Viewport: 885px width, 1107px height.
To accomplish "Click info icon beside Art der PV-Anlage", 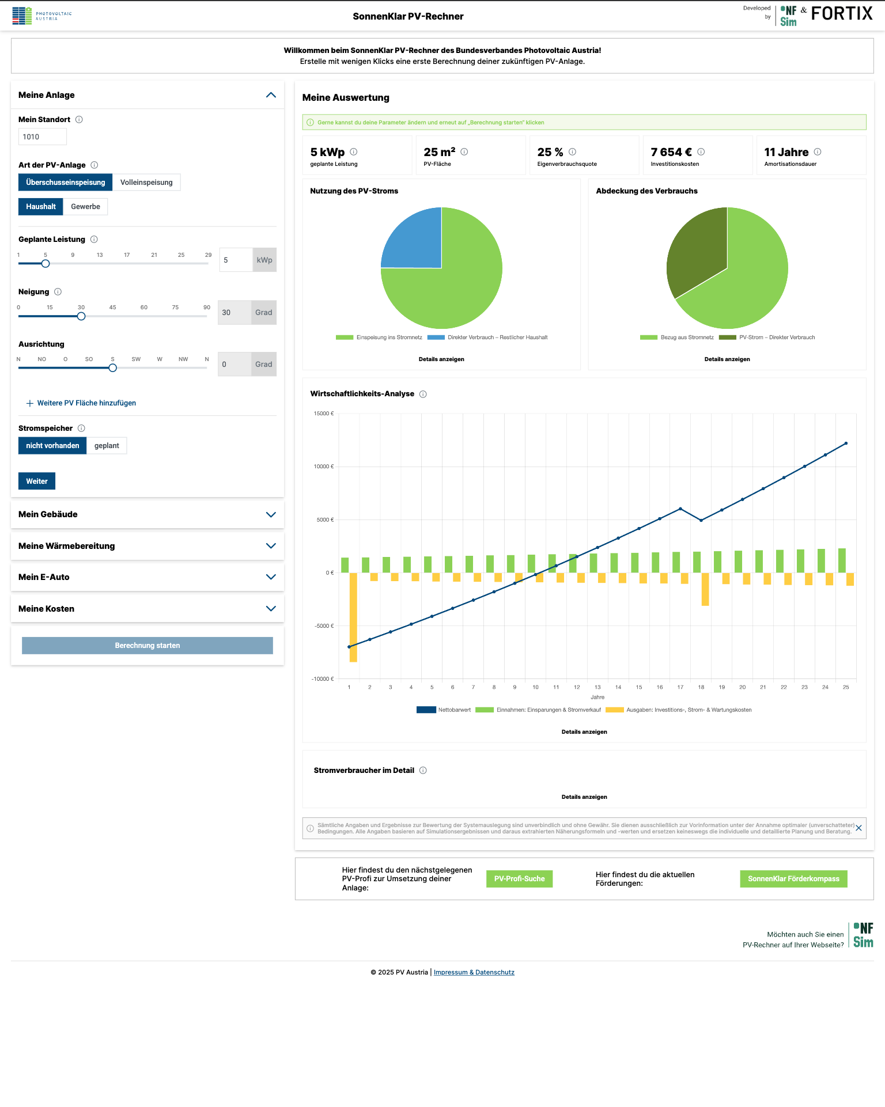I will tap(94, 165).
